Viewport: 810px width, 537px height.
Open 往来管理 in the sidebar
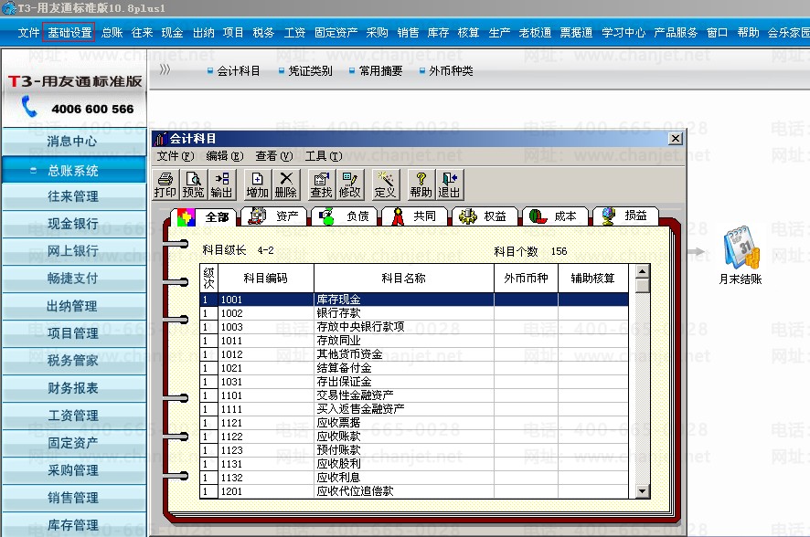[74, 196]
